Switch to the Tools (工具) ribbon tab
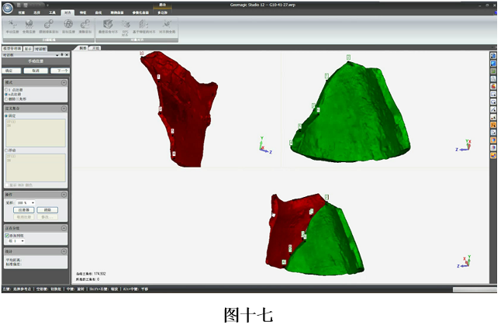 pyautogui.click(x=52, y=12)
